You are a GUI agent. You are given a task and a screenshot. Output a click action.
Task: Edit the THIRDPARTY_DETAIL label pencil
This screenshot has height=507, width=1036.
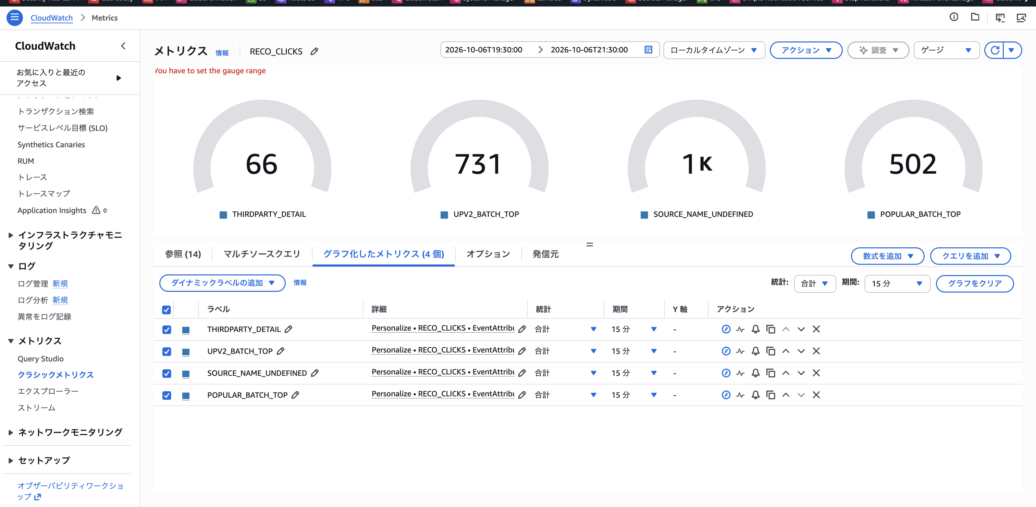(288, 329)
